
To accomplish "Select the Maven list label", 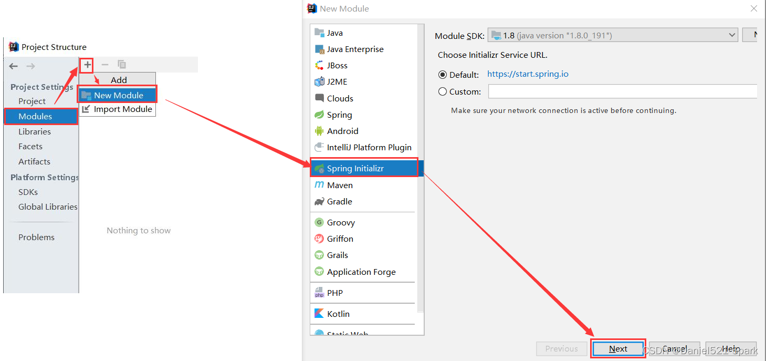I will pos(340,185).
